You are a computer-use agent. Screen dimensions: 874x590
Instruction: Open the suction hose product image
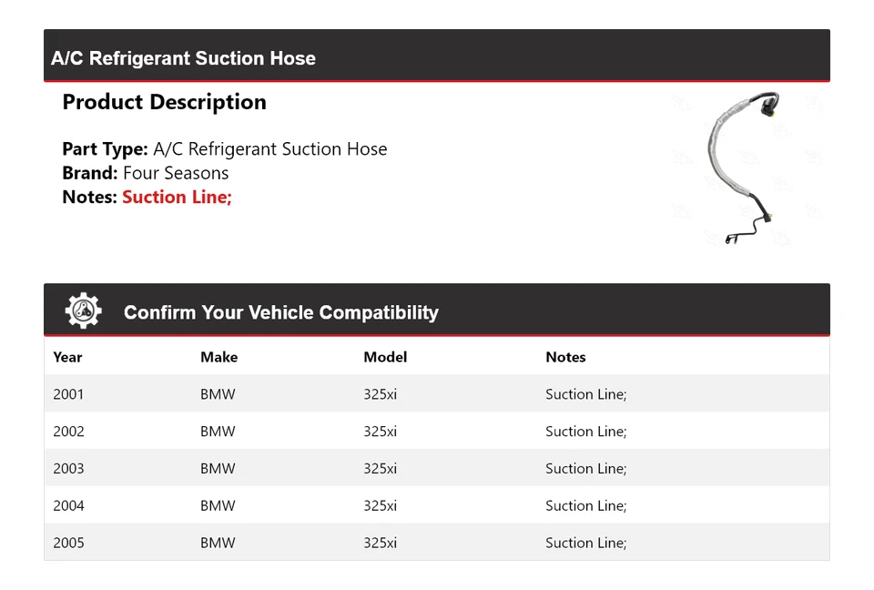(742, 168)
